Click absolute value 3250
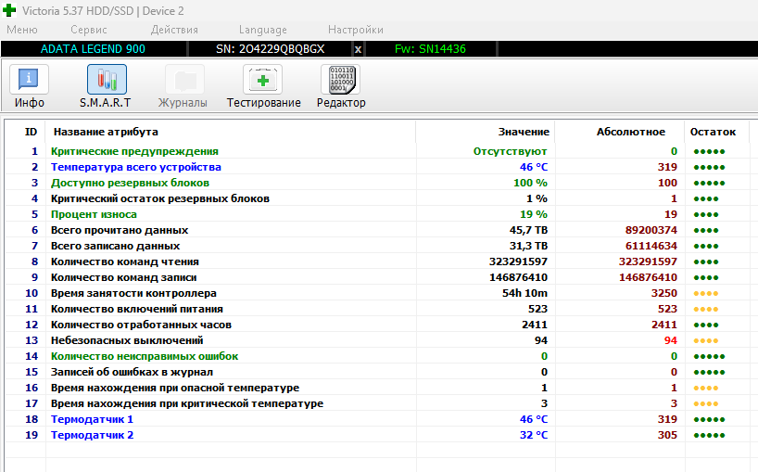Viewport: 758px width, 472px height. (x=664, y=293)
